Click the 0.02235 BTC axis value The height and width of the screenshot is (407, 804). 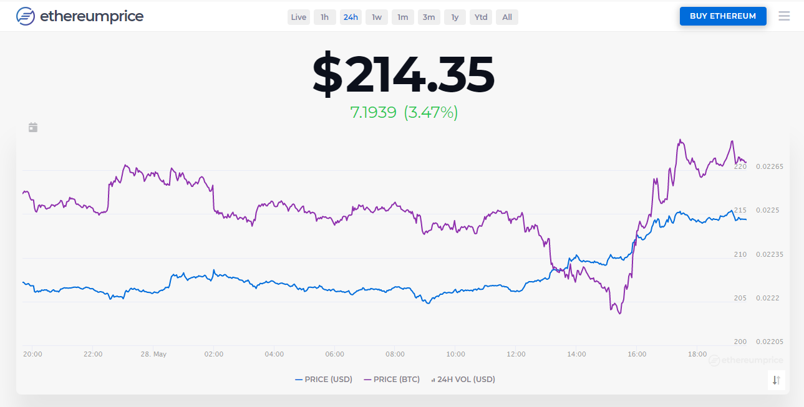770,254
